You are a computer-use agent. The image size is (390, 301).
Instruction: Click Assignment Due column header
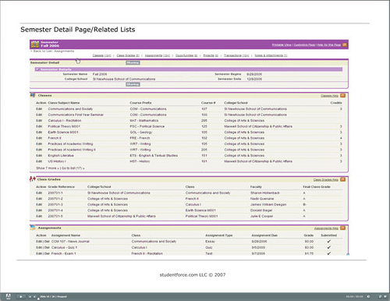coord(264,235)
